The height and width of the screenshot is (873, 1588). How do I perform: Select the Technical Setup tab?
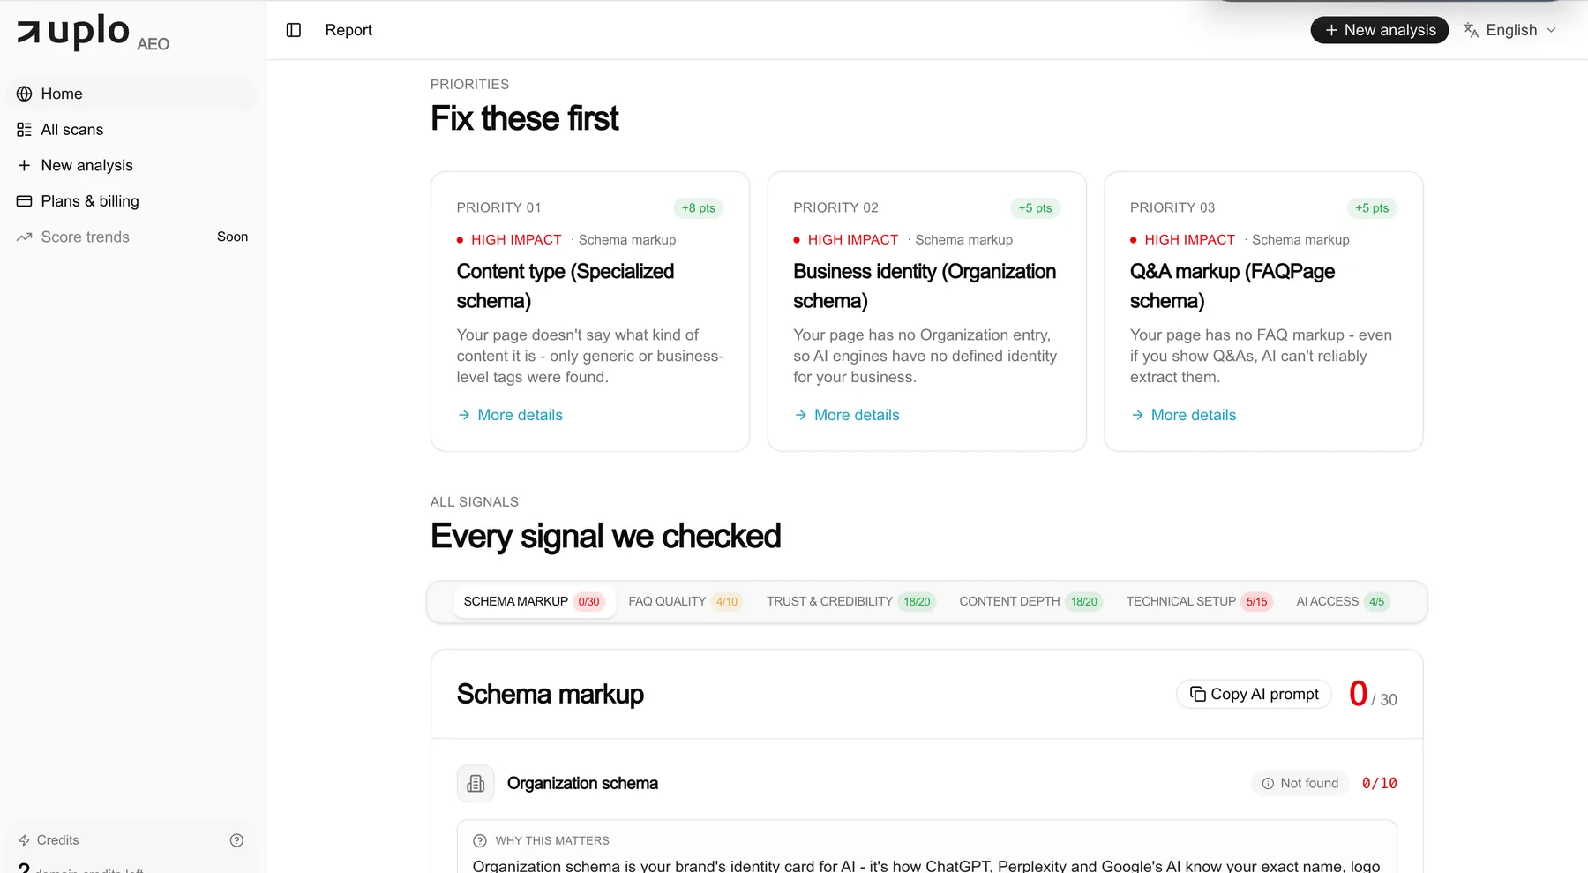(x=1198, y=602)
